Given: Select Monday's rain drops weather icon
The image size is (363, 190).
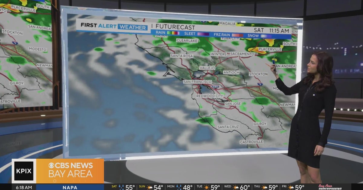Looking at the screenshot, I should [x=178, y=186].
